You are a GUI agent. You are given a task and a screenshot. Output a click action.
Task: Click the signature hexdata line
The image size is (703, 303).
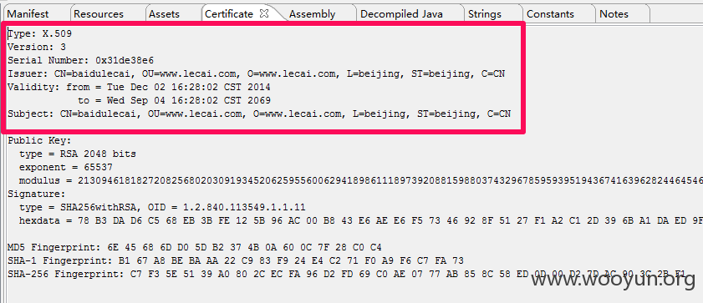tap(361, 220)
